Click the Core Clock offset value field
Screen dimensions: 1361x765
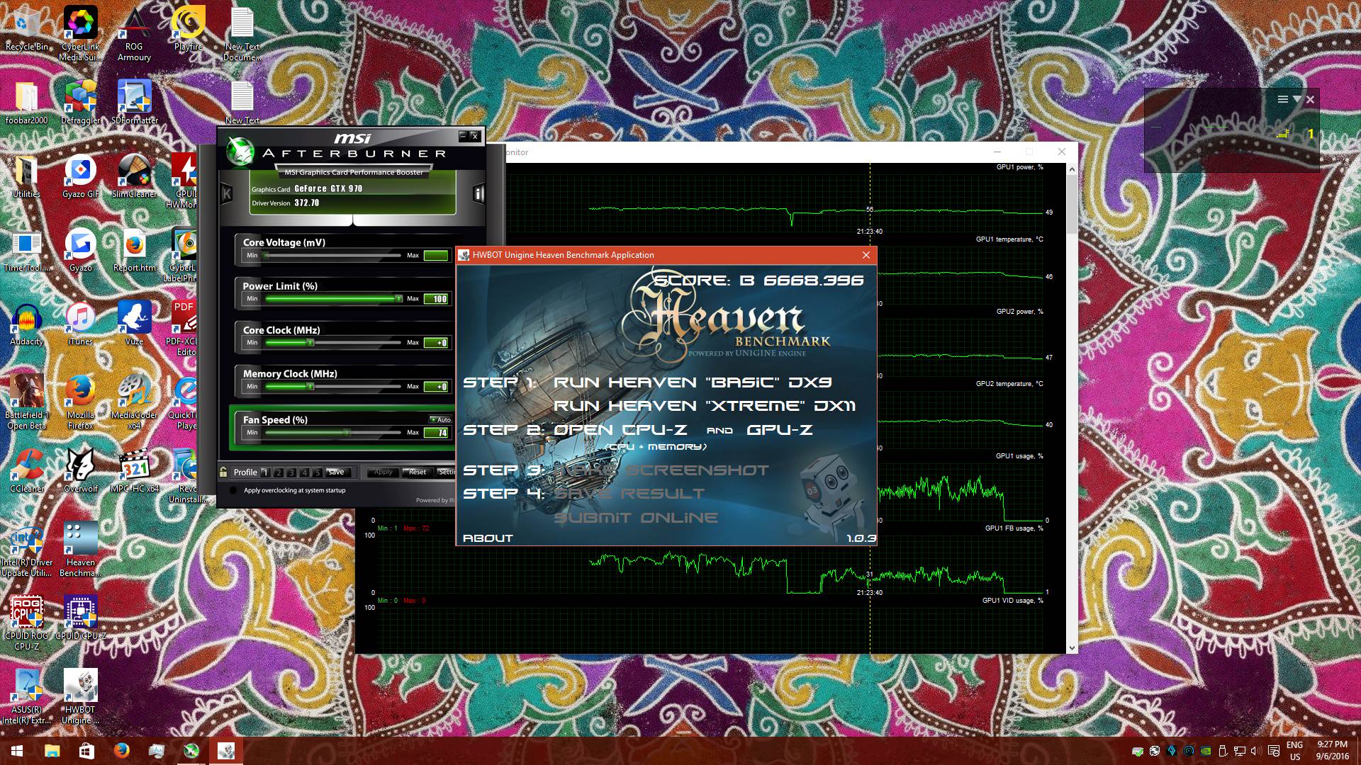[x=436, y=343]
